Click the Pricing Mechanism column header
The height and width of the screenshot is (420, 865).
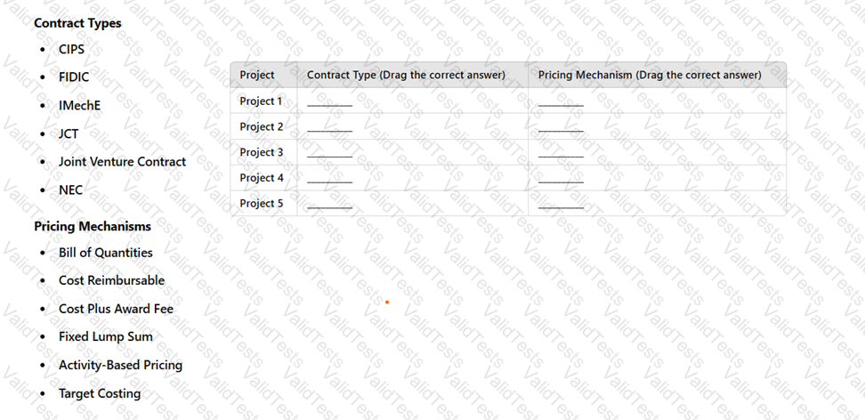tap(650, 76)
